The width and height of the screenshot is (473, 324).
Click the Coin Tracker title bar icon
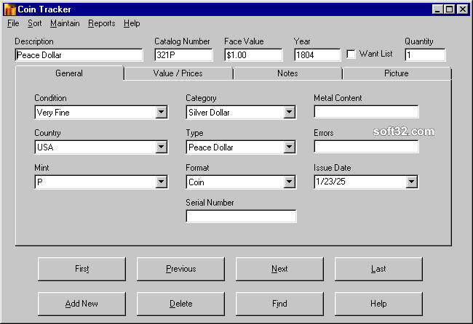(10, 9)
